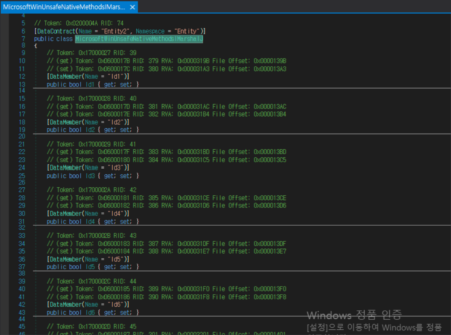Click the Id4 property name
Image resolution: width=451 pixels, height=335 pixels.
[x=90, y=221]
